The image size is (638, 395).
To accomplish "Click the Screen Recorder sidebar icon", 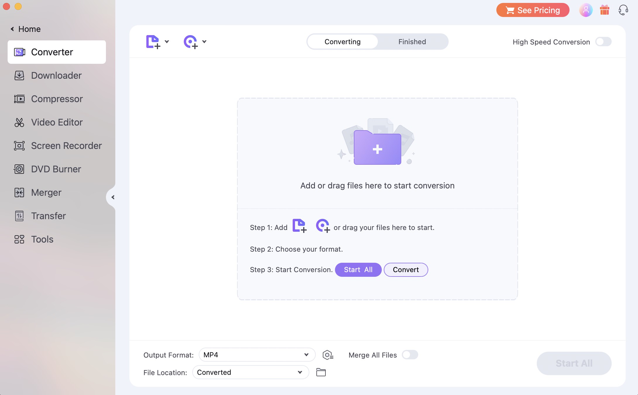I will point(19,145).
